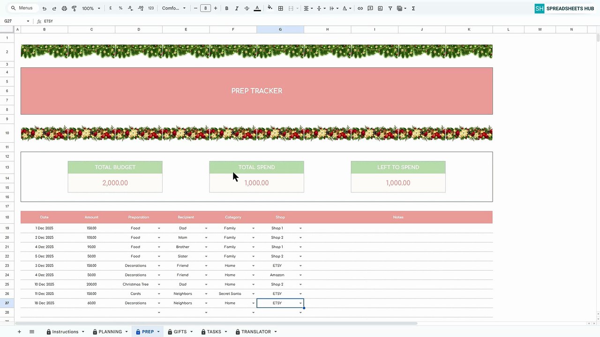Viewport: 600px width, 337px height.
Task: Print the spreadsheet via printer icon
Action: point(64,8)
